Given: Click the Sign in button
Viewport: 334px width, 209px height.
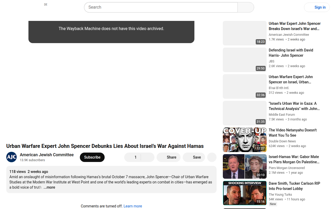Looking at the screenshot, I should coord(317,7).
